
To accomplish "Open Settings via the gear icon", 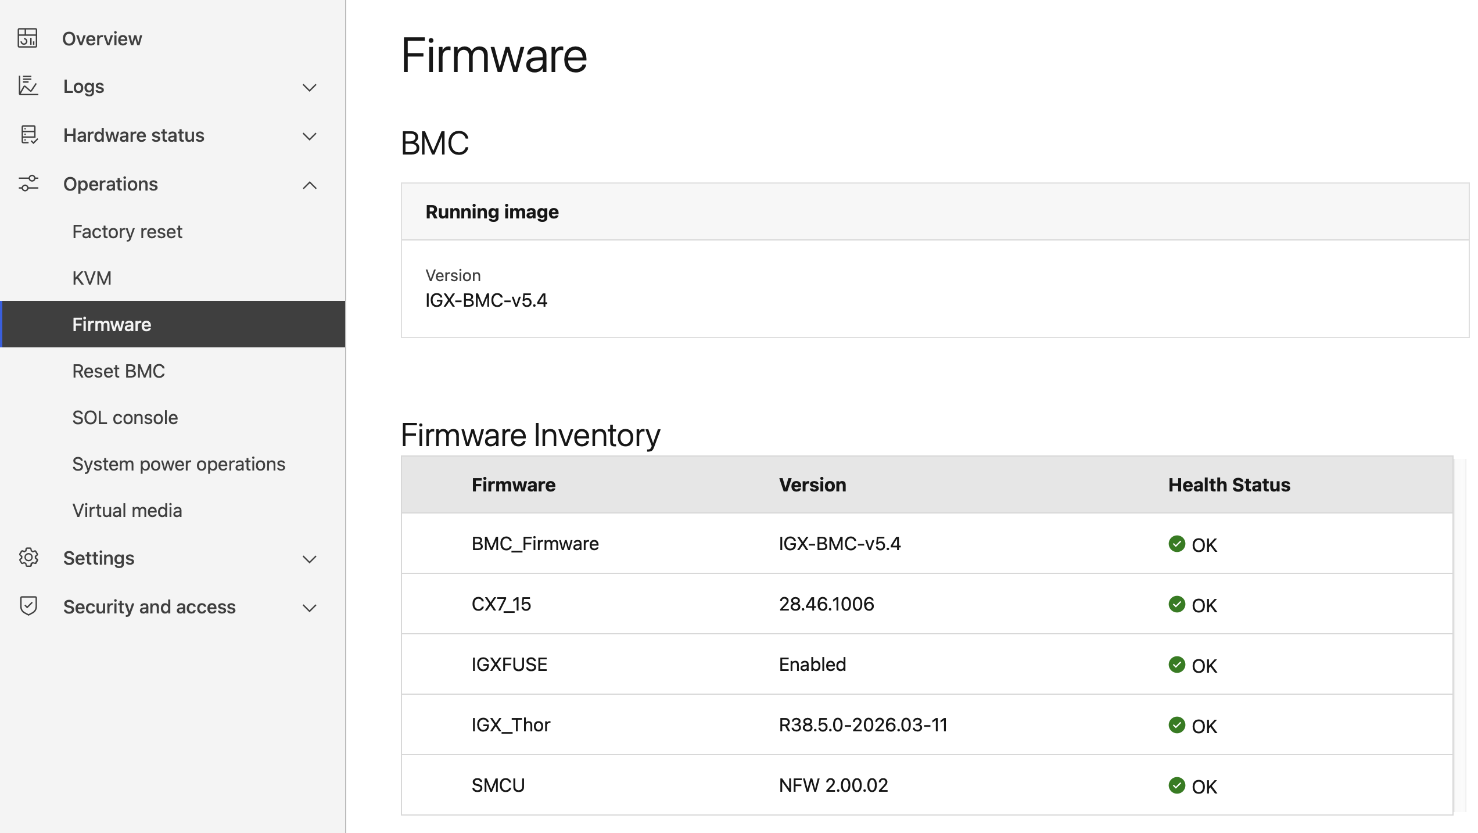I will click(x=27, y=558).
